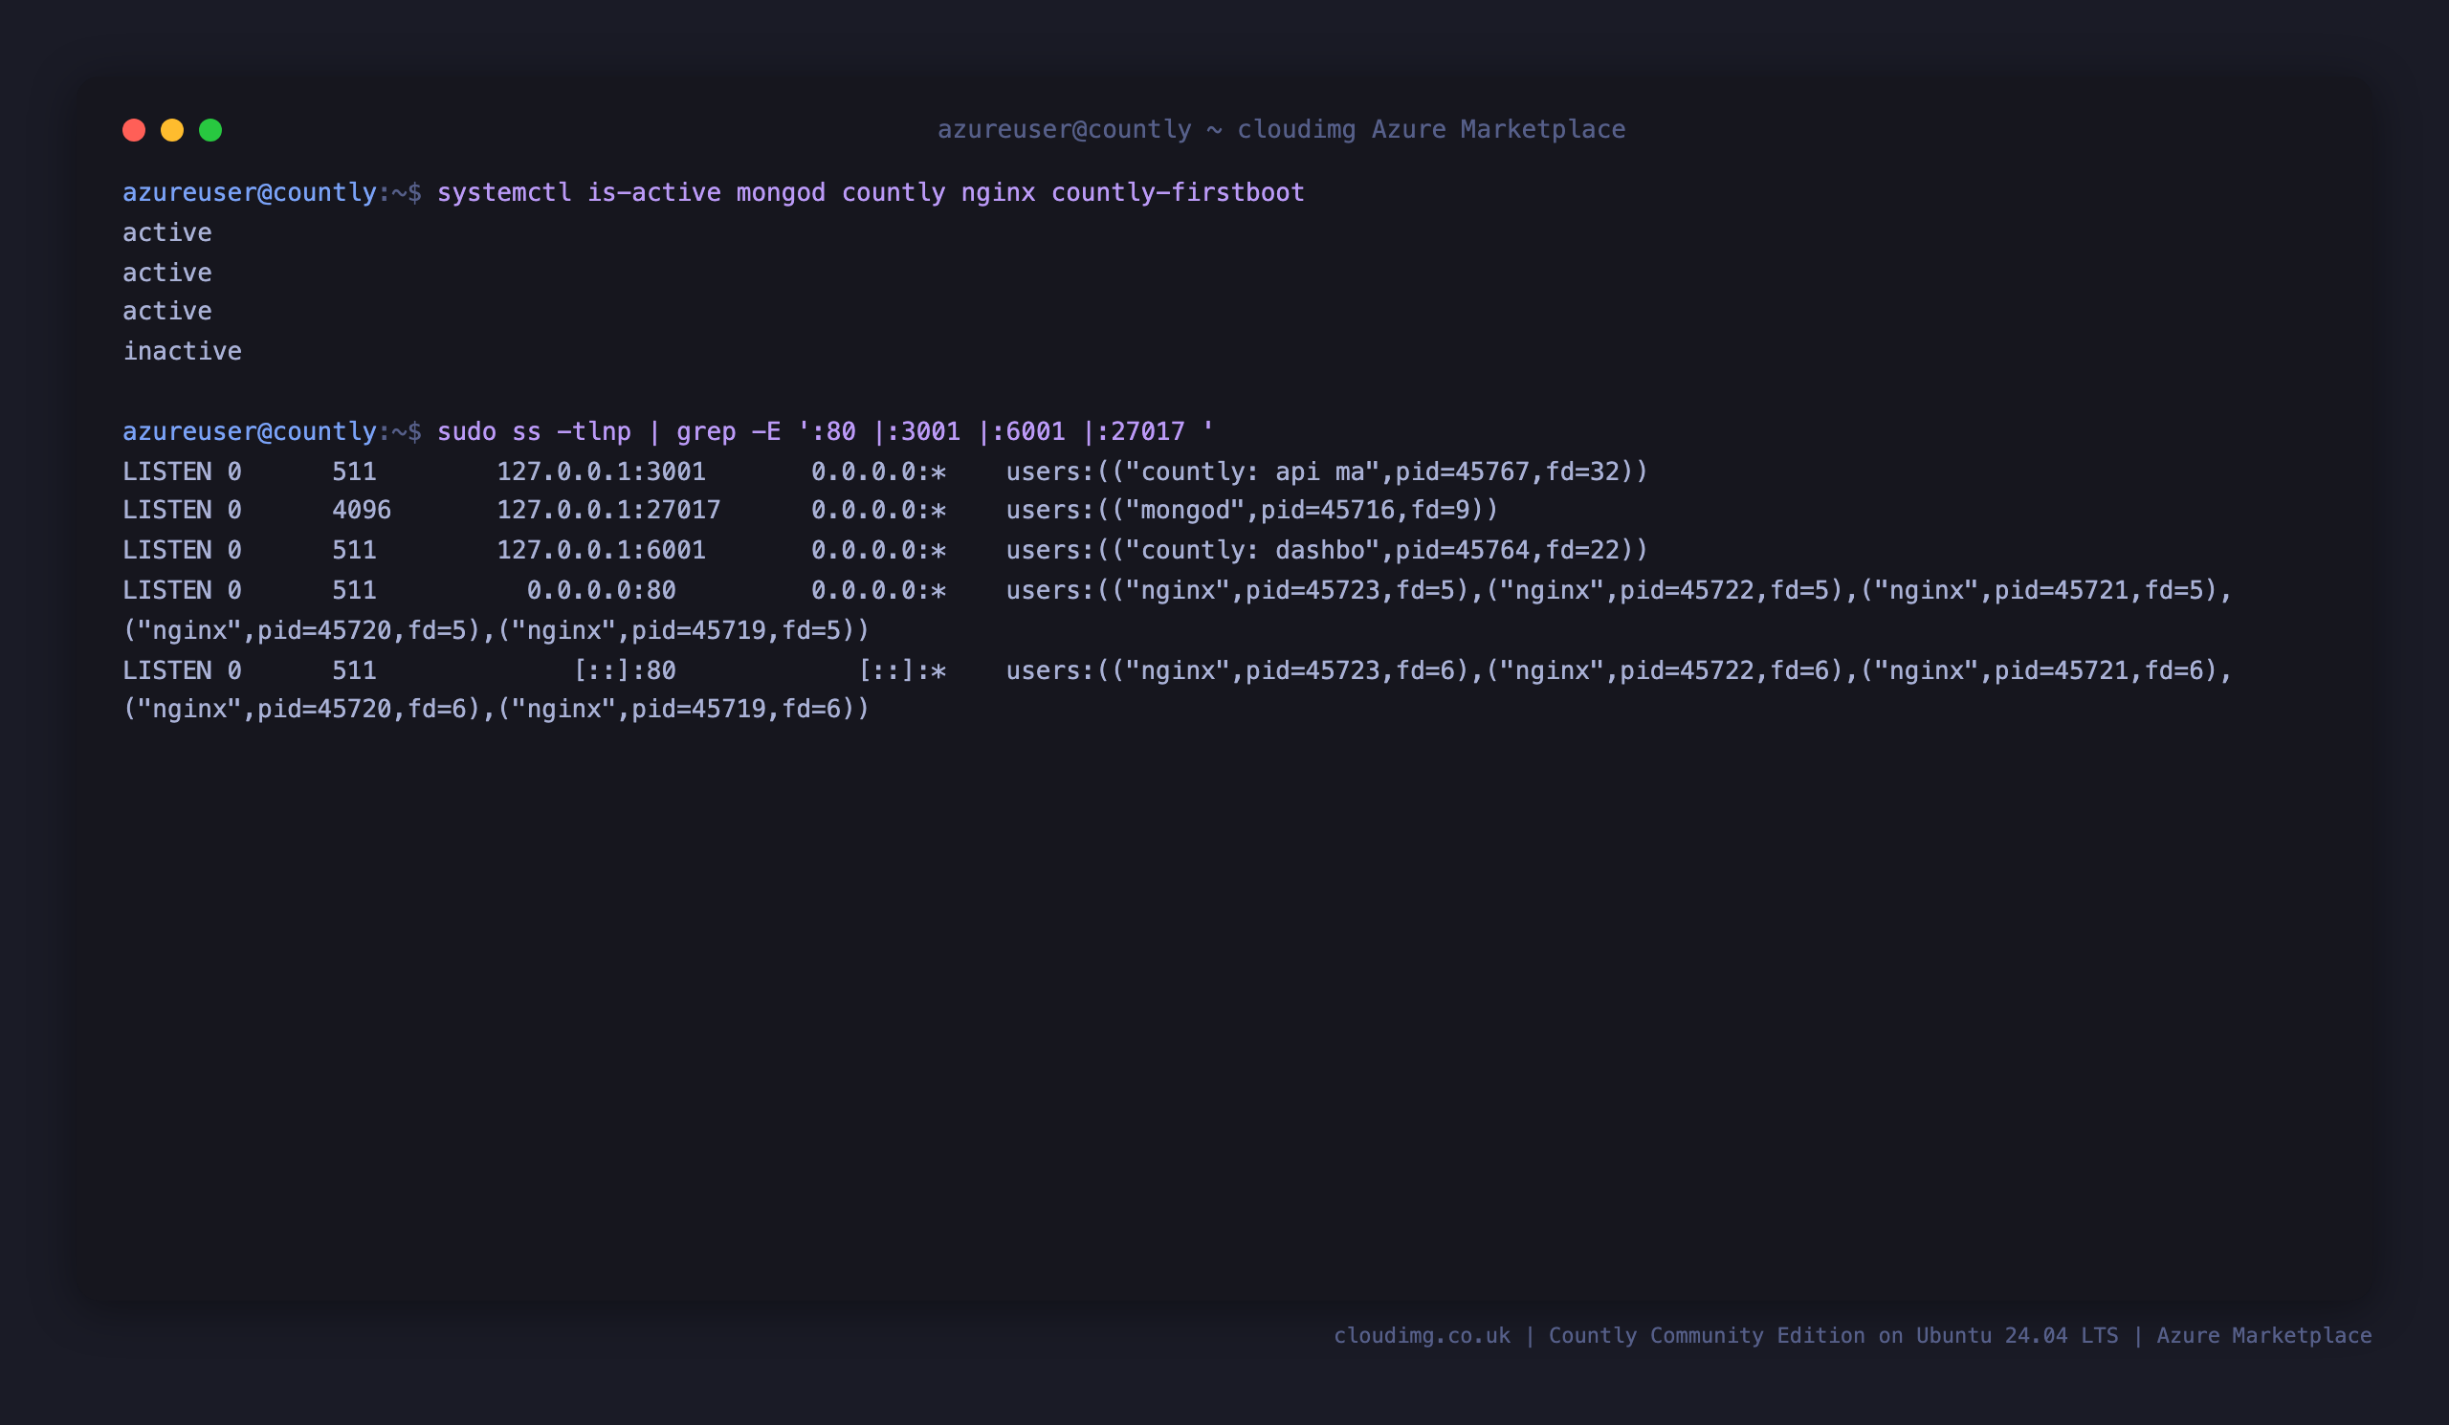Click the peer address '[::]:*'

pyautogui.click(x=902, y=670)
